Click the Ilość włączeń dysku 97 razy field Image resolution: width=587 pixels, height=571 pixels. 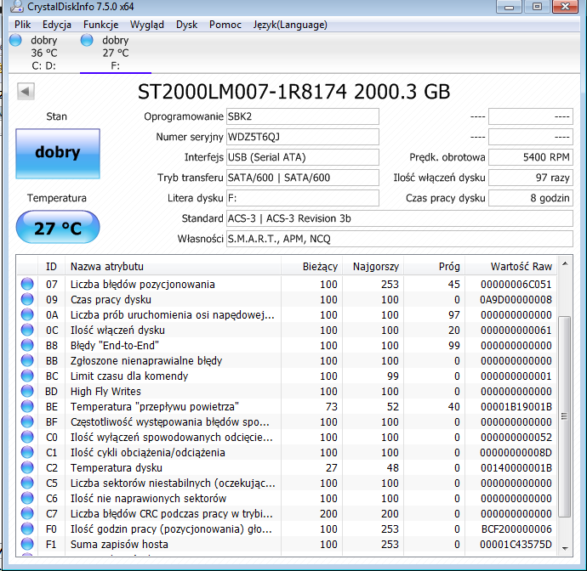pyautogui.click(x=531, y=178)
